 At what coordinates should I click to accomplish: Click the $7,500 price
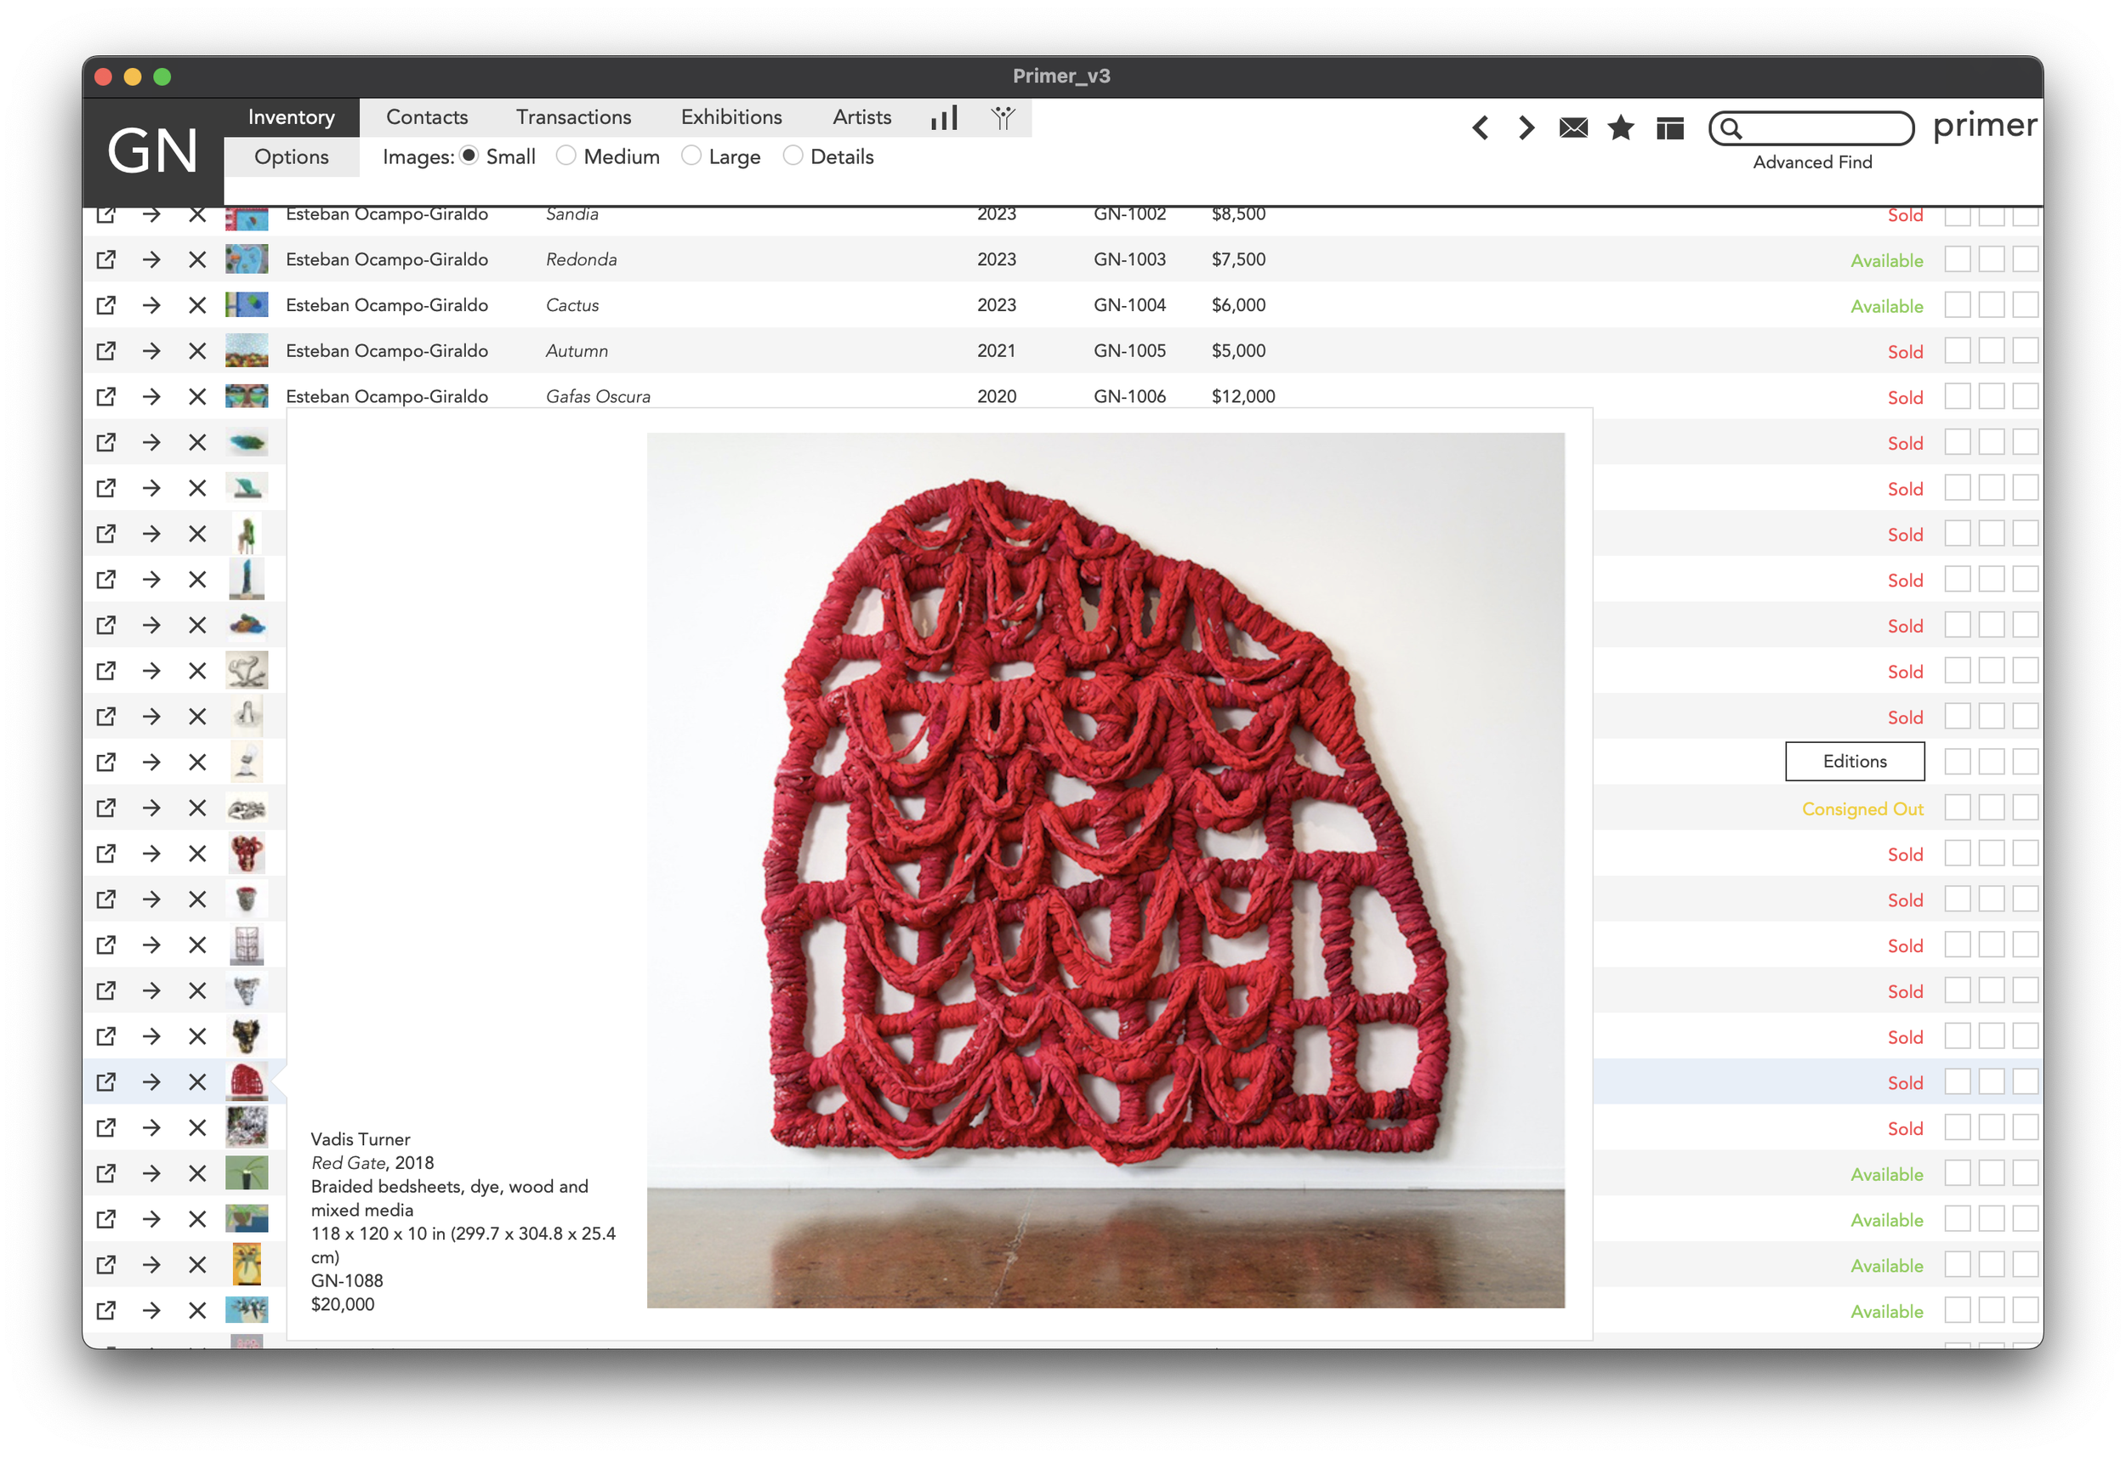click(x=1239, y=260)
